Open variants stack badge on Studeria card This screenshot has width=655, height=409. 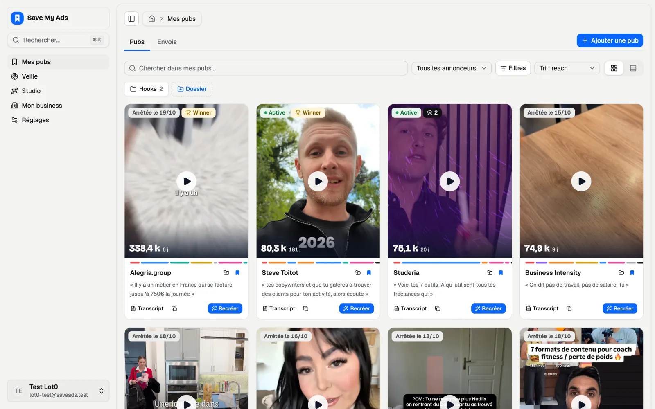click(x=432, y=112)
